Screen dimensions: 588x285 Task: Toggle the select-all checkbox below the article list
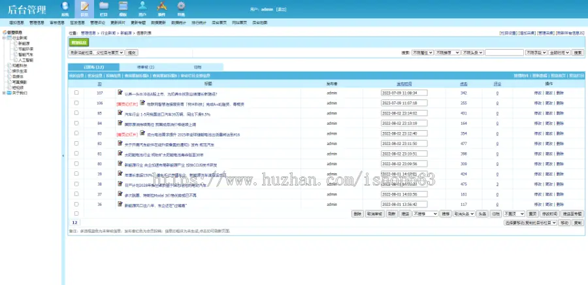pyautogui.click(x=76, y=213)
